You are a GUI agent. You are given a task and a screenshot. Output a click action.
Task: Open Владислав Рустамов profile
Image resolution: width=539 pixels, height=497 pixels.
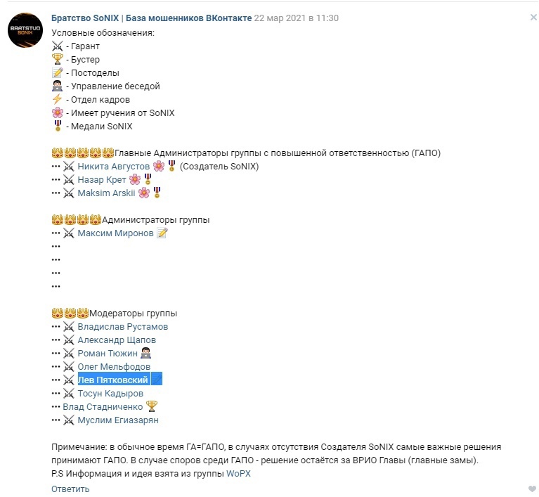pos(122,326)
